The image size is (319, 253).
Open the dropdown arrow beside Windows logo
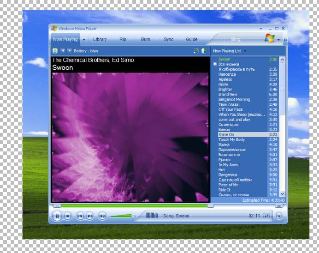278,40
